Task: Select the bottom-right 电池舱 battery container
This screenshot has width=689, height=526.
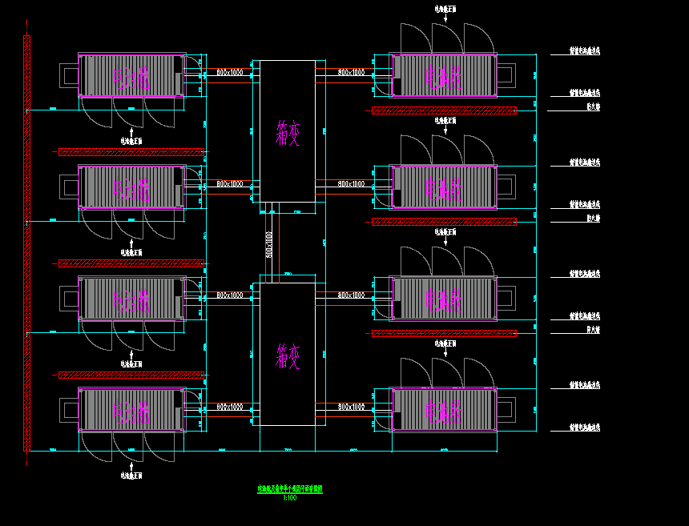Action: click(x=443, y=410)
